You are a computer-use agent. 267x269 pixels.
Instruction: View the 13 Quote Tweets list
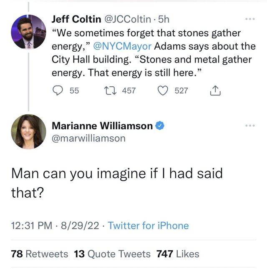[x=113, y=254]
